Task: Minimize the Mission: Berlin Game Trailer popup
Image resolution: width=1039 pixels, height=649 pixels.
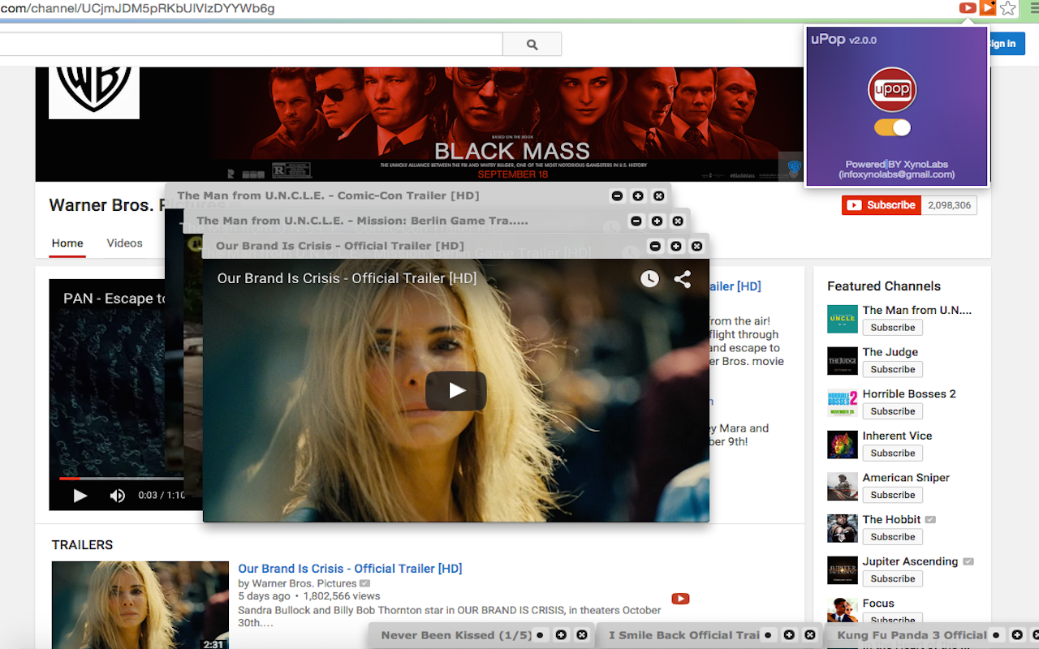Action: pyautogui.click(x=636, y=221)
